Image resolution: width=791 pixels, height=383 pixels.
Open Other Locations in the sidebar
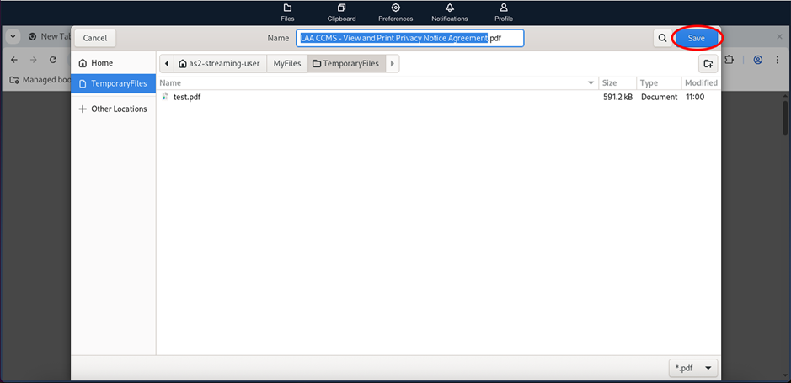click(118, 109)
